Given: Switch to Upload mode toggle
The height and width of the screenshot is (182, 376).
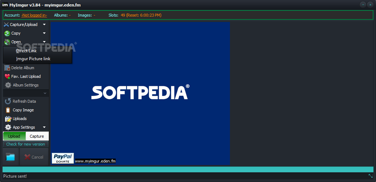Looking at the screenshot, I should (14, 136).
